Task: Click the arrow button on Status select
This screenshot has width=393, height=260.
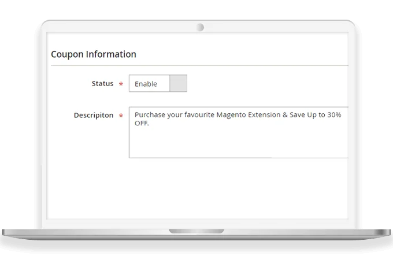Action: point(178,83)
